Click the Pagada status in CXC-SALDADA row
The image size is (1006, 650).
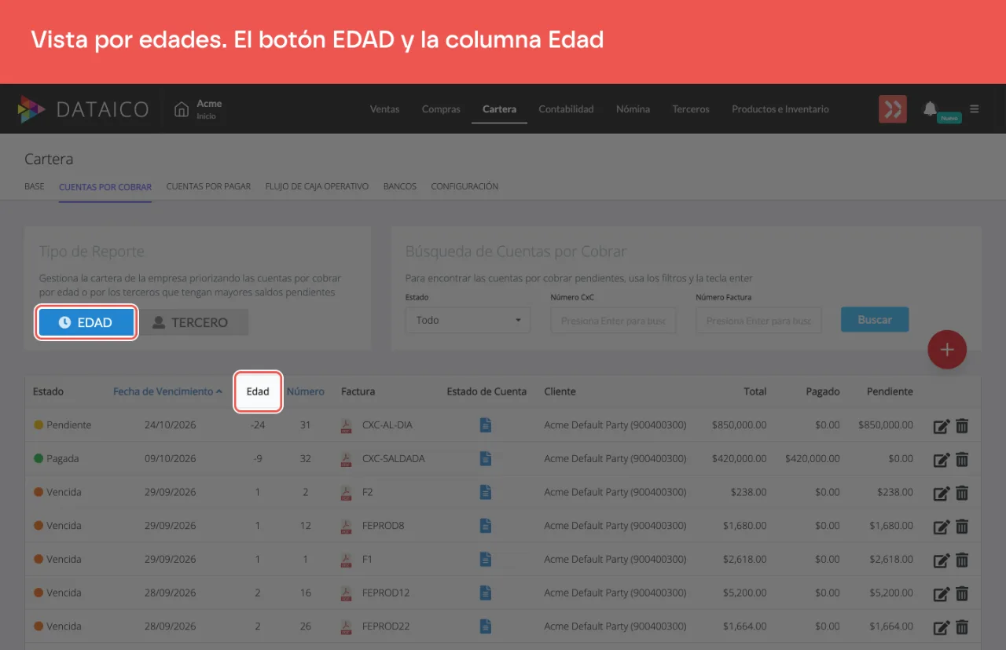56,458
